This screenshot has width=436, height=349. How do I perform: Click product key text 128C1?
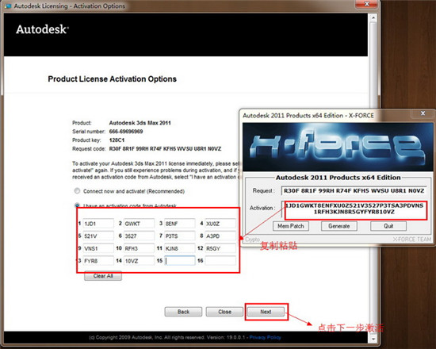point(117,140)
